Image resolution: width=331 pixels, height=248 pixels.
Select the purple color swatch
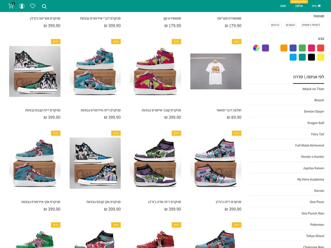click(266, 48)
